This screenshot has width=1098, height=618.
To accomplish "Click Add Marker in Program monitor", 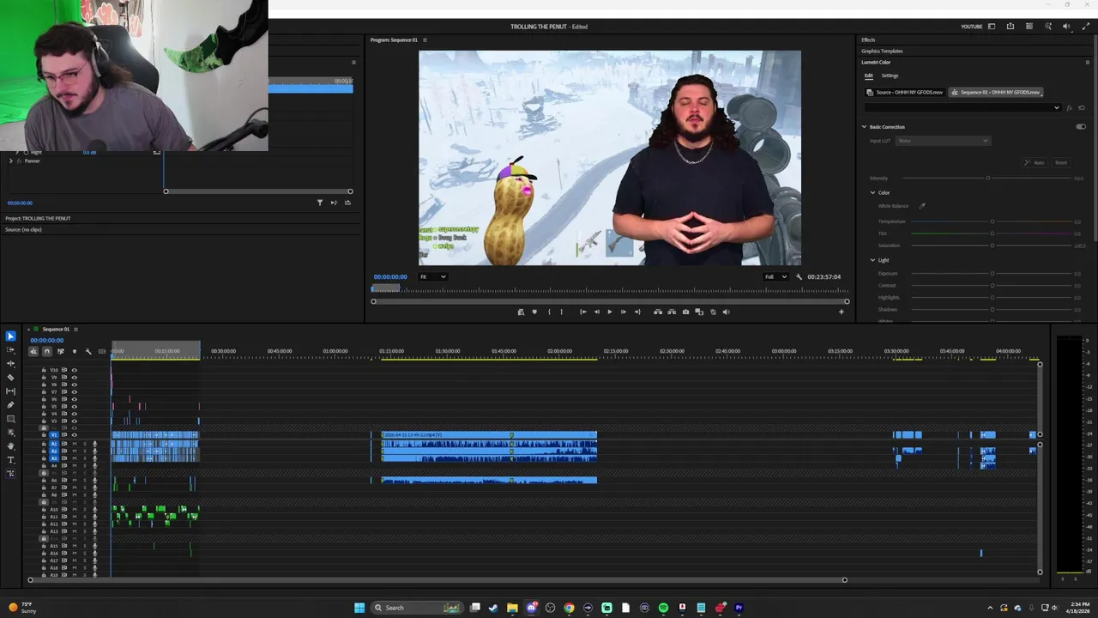I will [x=534, y=312].
